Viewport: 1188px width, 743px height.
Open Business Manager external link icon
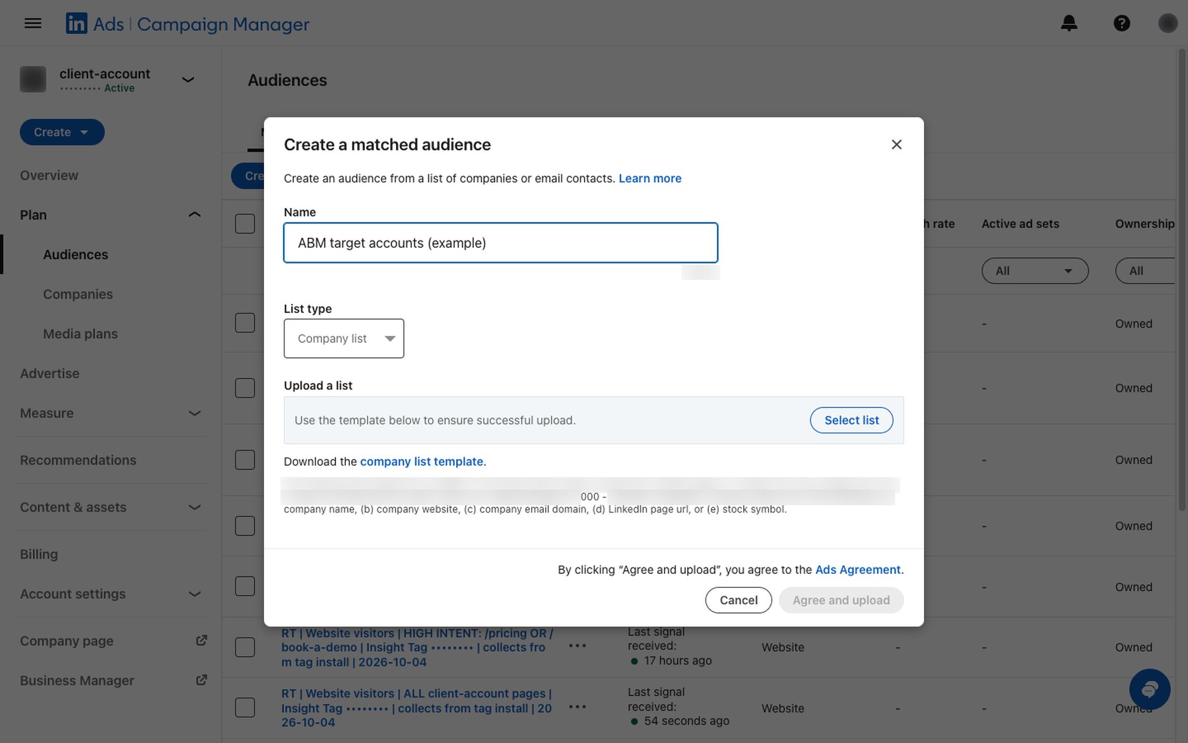tap(202, 680)
